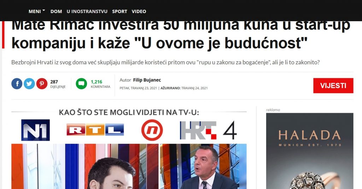
Task: Go to U INOSTRANSTVU section
Action: tap(87, 11)
